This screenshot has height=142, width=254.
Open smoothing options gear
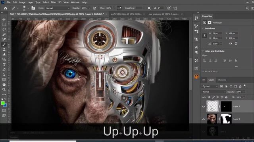[x=149, y=8]
